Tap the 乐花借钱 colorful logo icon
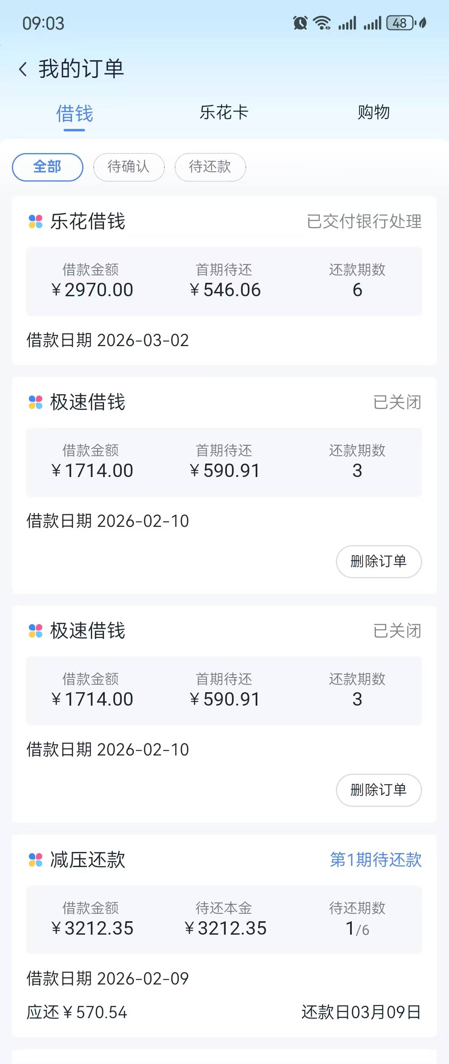This screenshot has width=449, height=1064. [36, 222]
